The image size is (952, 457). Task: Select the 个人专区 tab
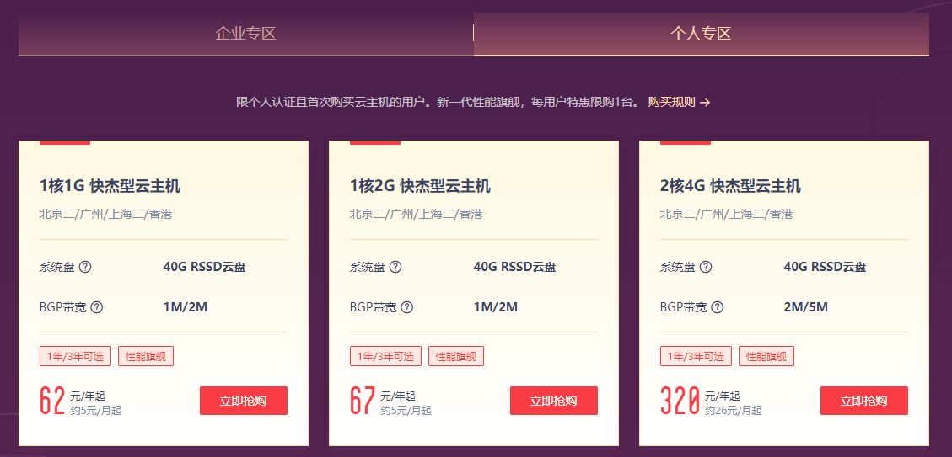click(x=701, y=34)
